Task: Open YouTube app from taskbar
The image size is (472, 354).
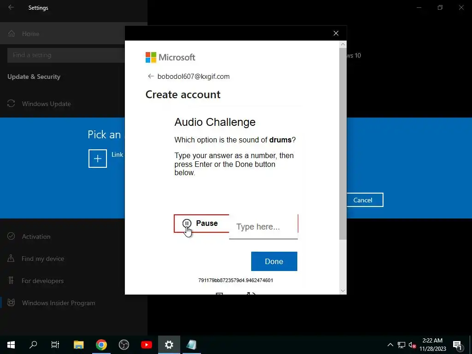Action: click(x=146, y=345)
